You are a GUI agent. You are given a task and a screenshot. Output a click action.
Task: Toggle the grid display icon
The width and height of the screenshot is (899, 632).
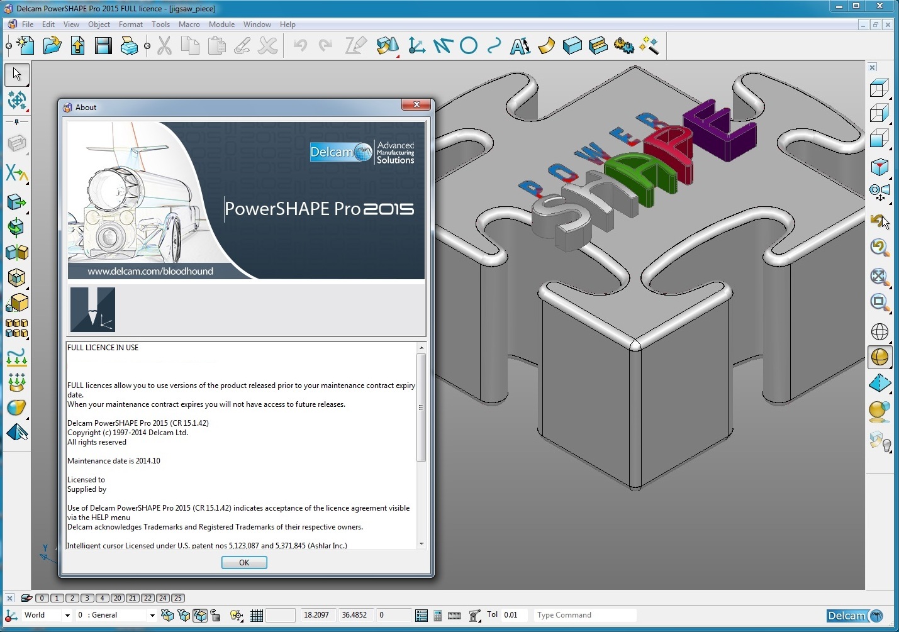(x=257, y=616)
